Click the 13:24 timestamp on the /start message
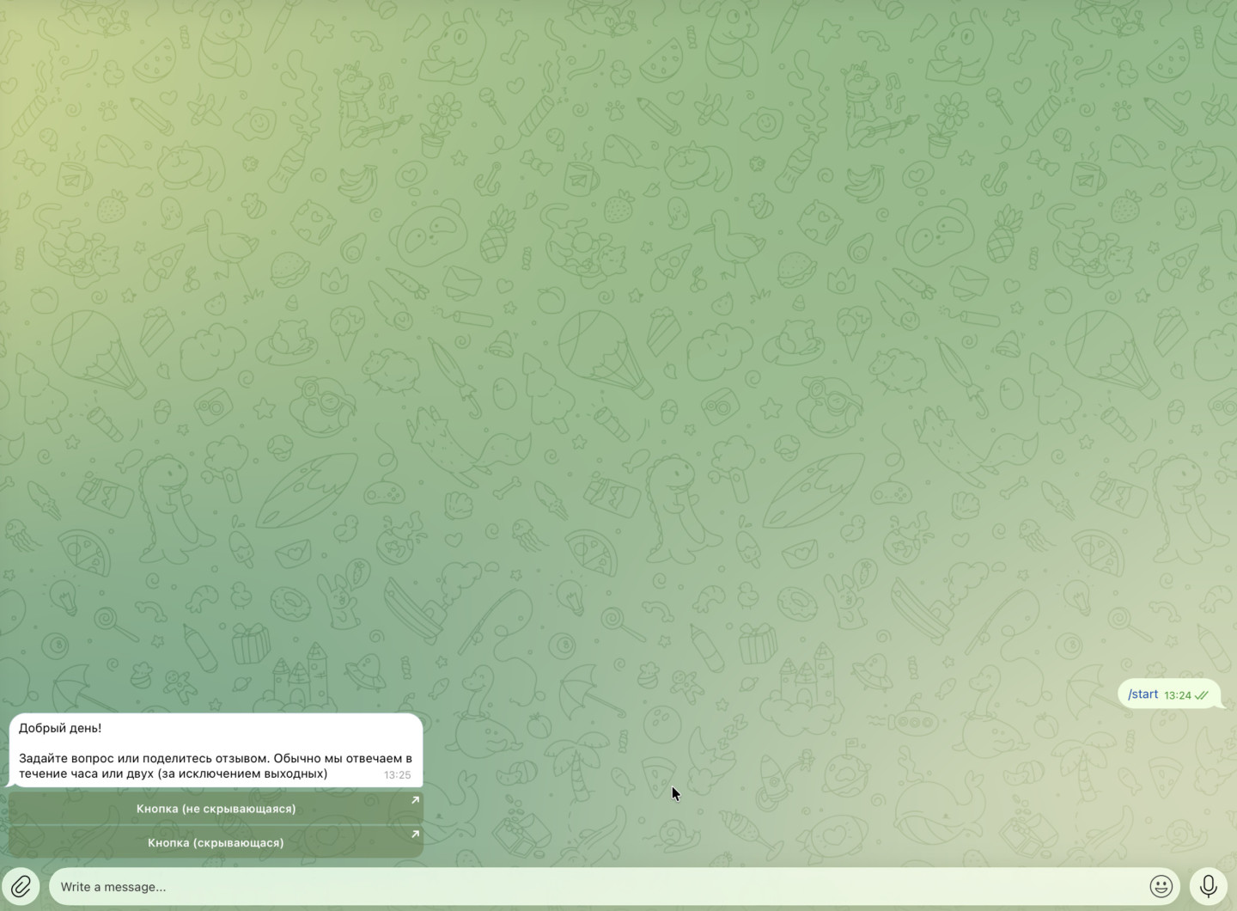Viewport: 1237px width, 911px height. coord(1178,695)
